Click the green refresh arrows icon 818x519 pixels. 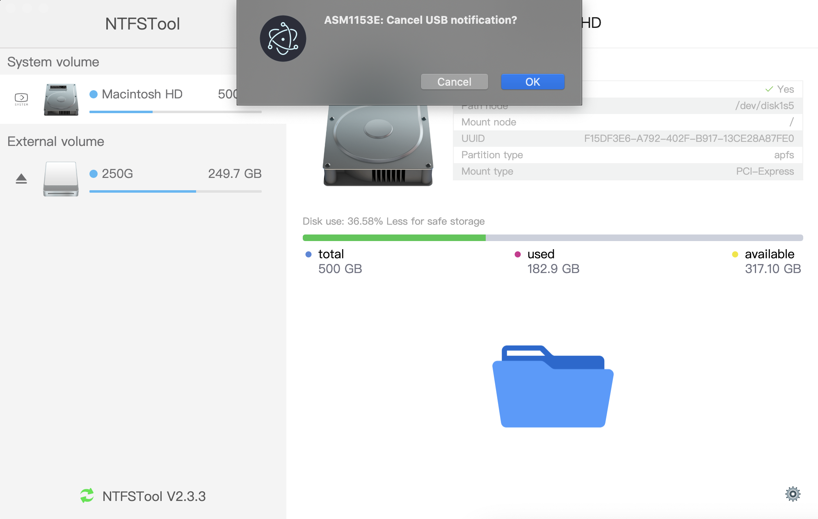87,496
